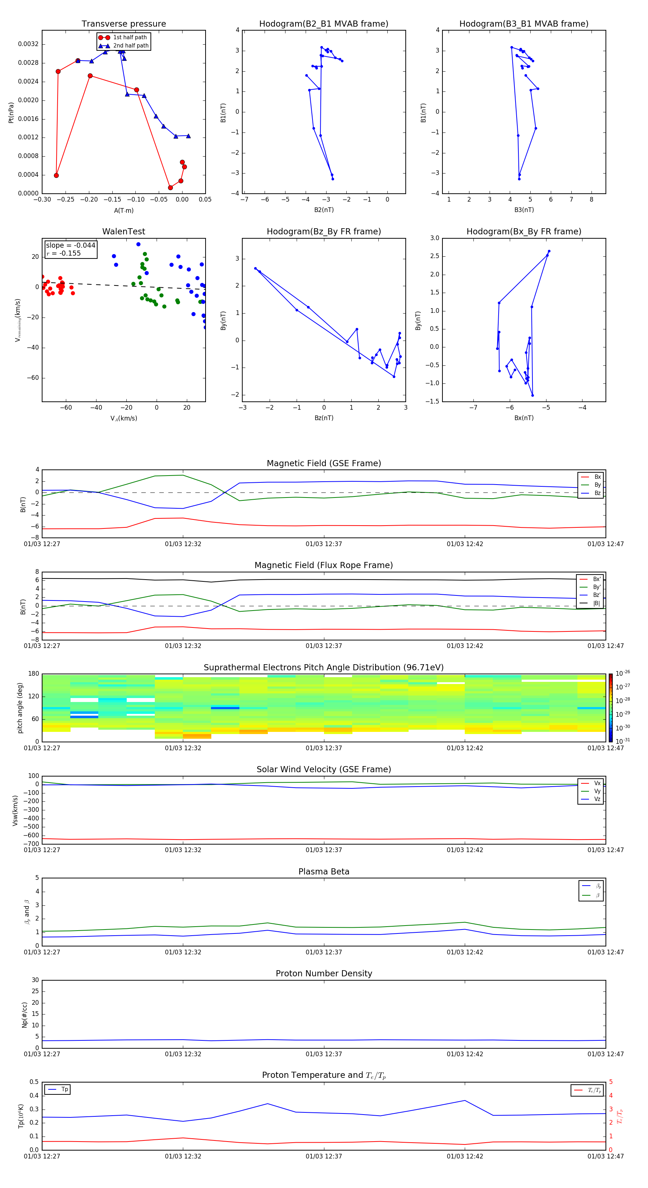Click Bx' legend entry in Flux Rope plot

590,579
